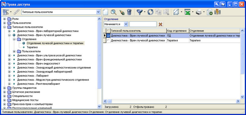The height and width of the screenshot is (115, 246).
Task: Click the help book icon in title bar
Action: [223, 4]
